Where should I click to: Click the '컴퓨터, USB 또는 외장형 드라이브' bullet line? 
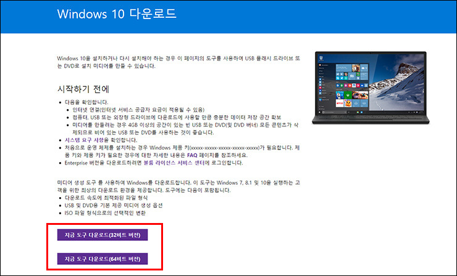[x=177, y=118]
